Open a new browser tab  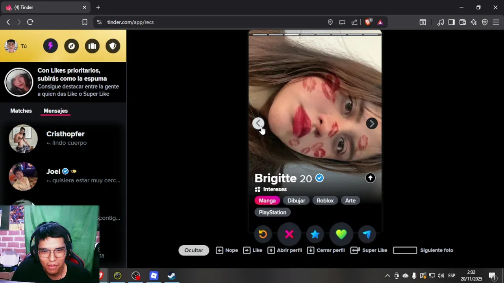[x=98, y=7]
